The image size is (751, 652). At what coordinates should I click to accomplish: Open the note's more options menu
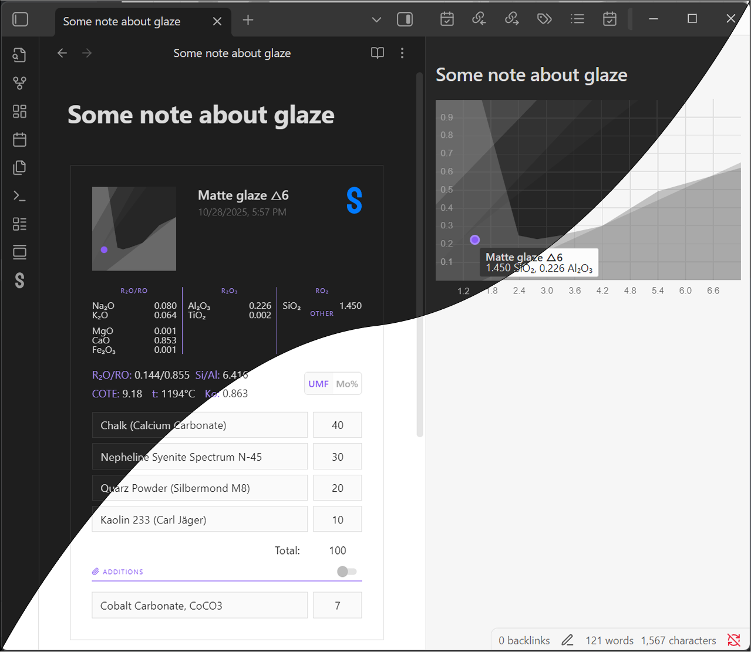click(402, 53)
